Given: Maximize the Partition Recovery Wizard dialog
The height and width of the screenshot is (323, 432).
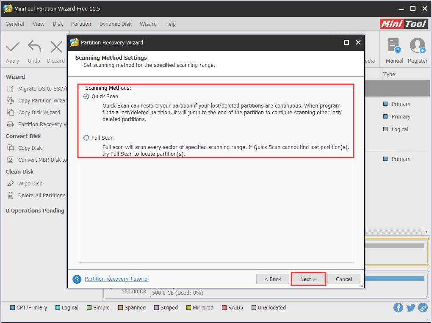Looking at the screenshot, I should tap(346, 42).
